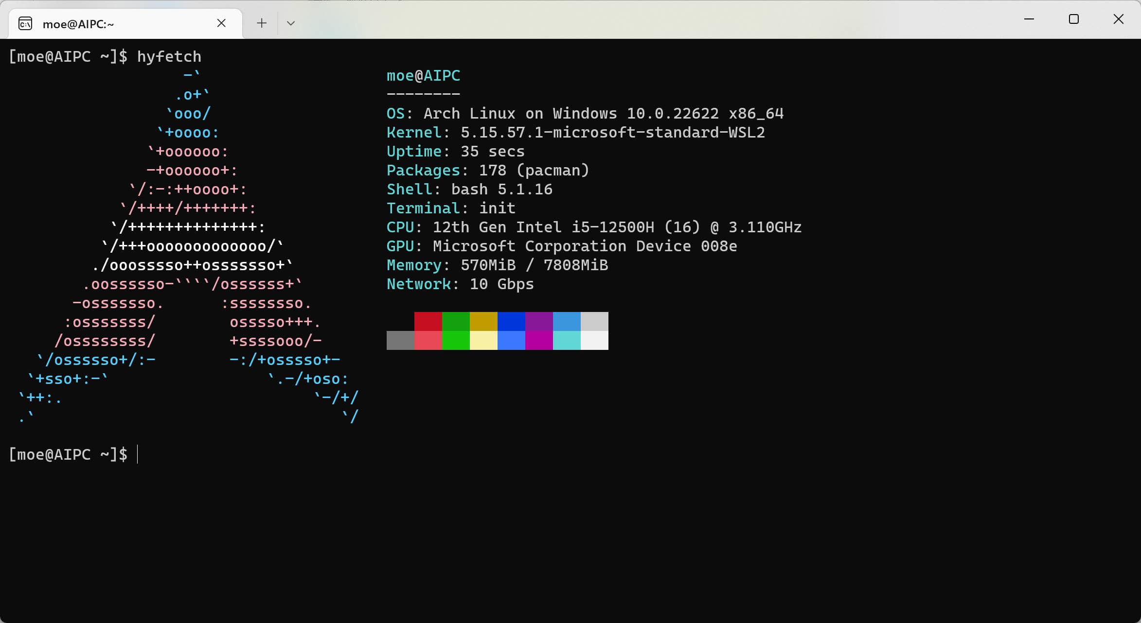Click at the bottom prompt cursor

point(138,454)
